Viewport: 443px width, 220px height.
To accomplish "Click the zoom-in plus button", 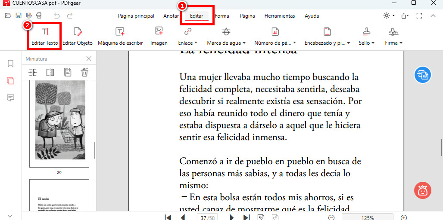I will (404, 217).
